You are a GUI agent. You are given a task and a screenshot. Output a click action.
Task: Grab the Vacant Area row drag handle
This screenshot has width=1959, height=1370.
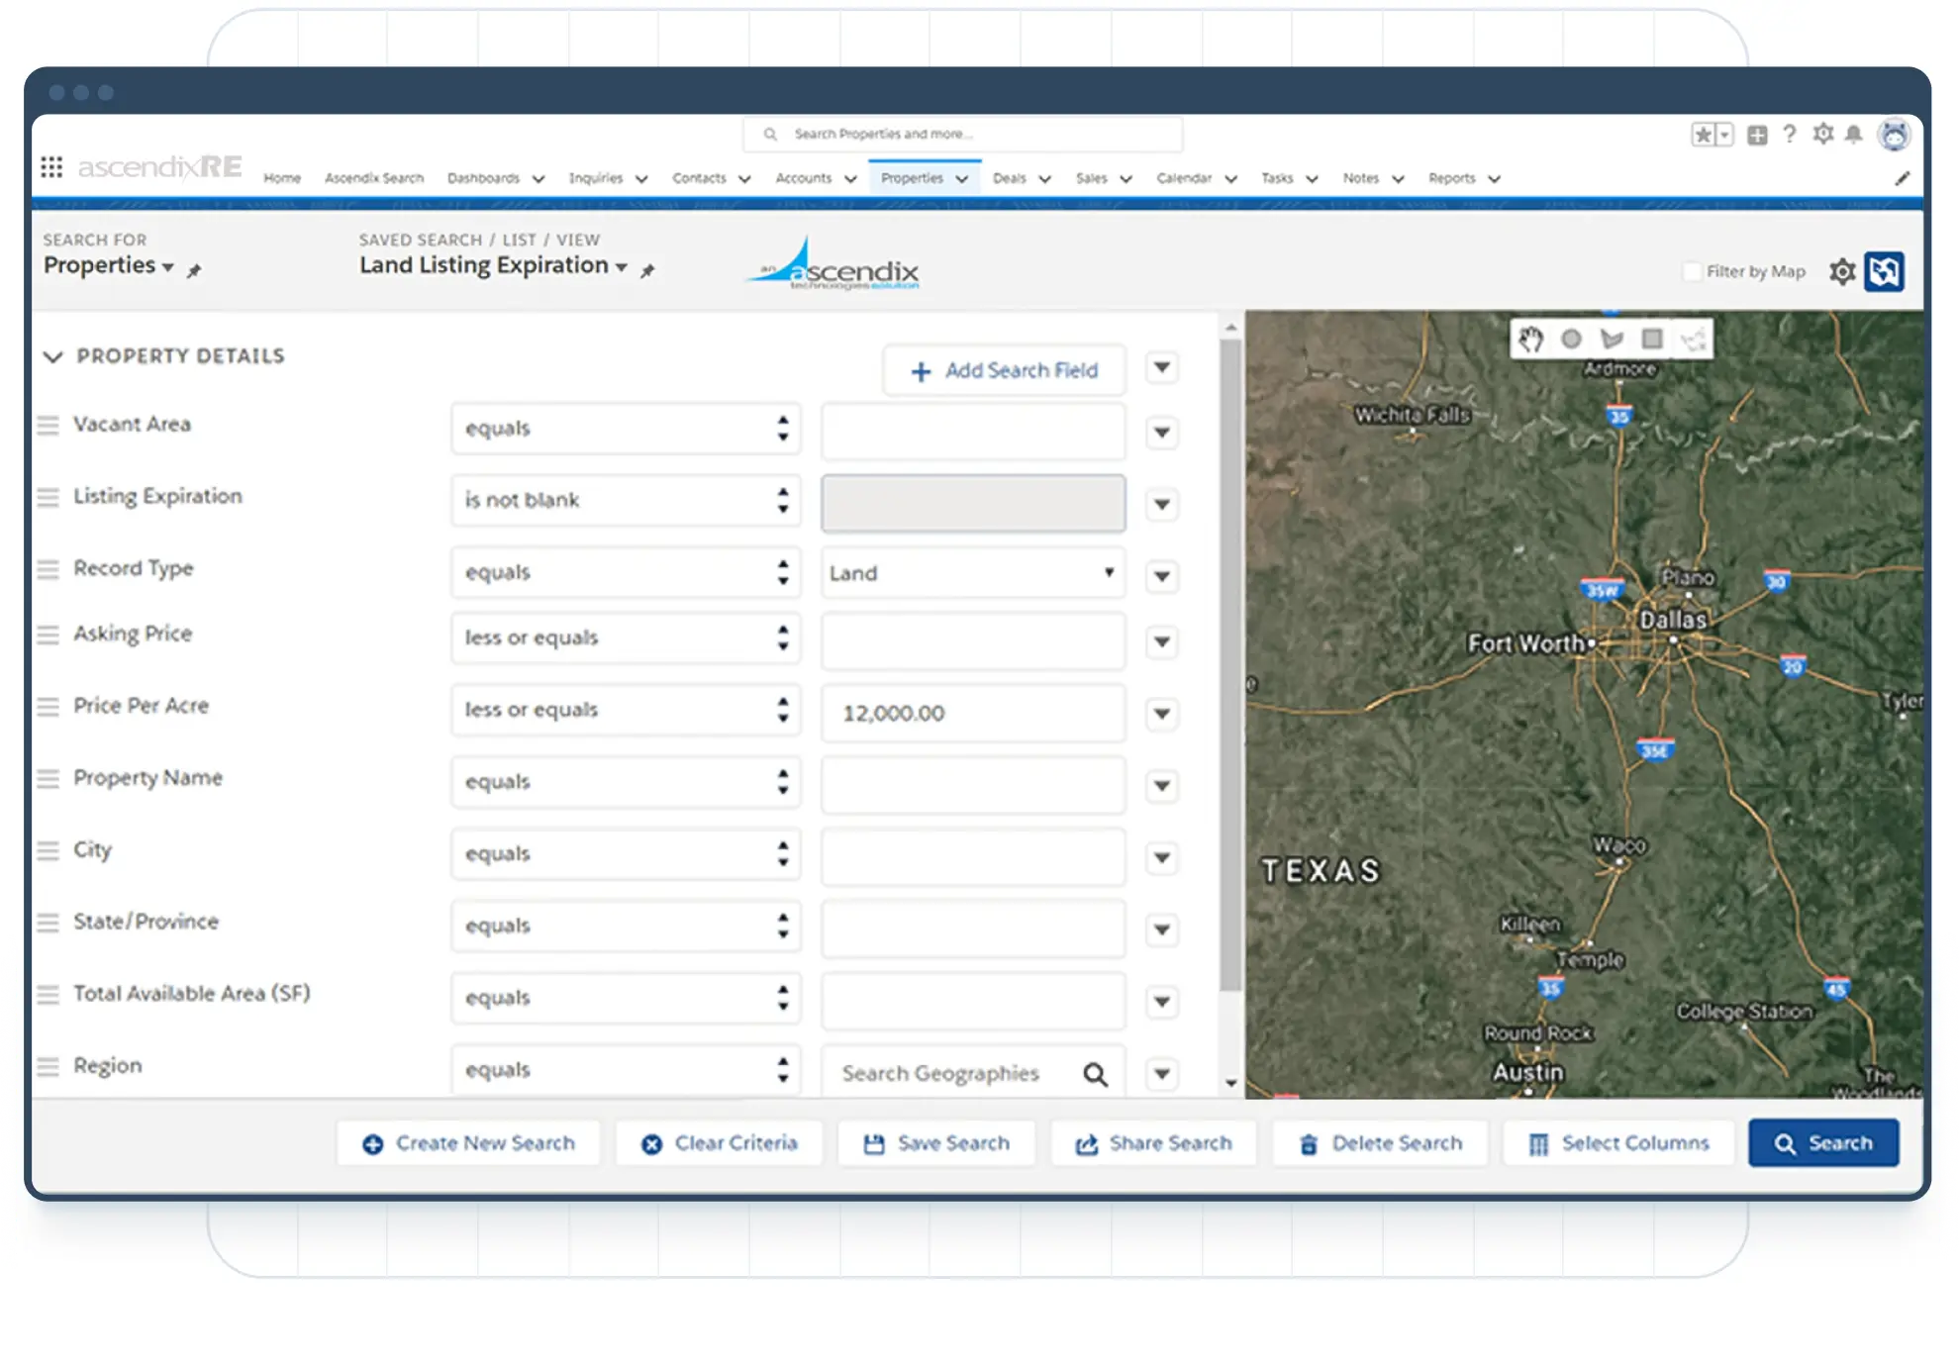tap(48, 426)
